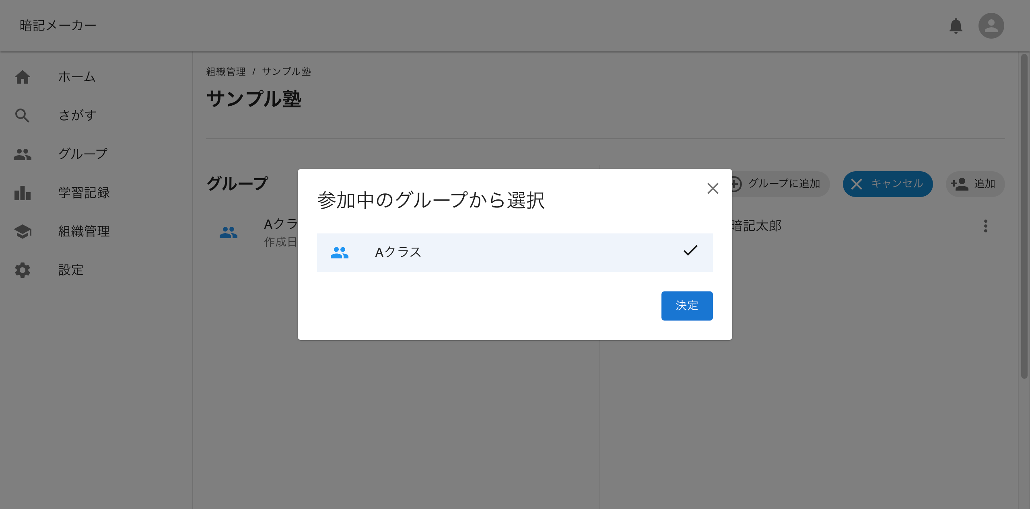Click the search magnifier icon
The image size is (1030, 509).
click(x=22, y=115)
